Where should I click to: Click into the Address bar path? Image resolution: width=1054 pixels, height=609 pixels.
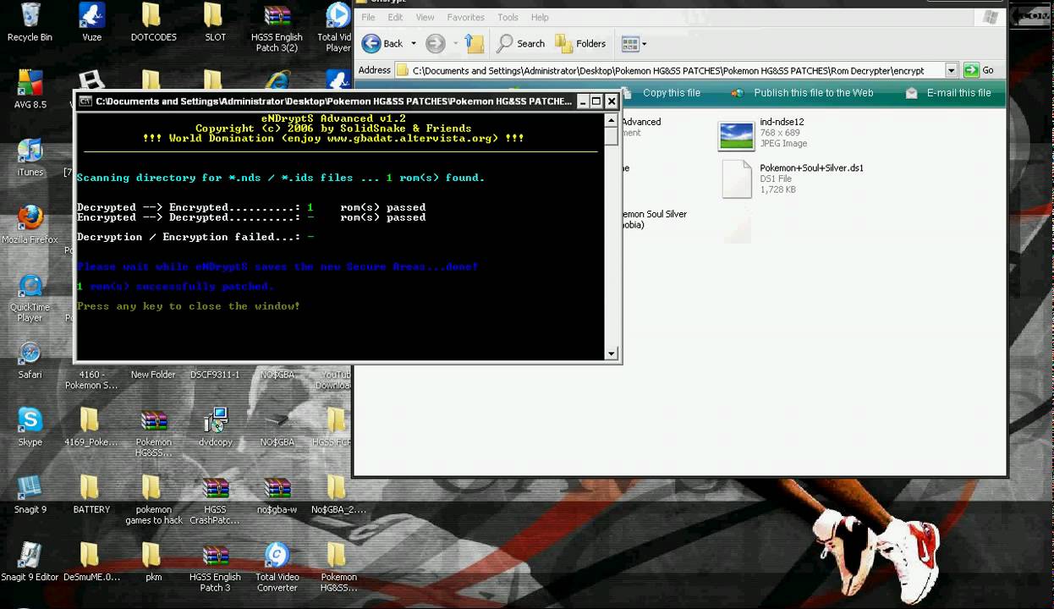(669, 70)
